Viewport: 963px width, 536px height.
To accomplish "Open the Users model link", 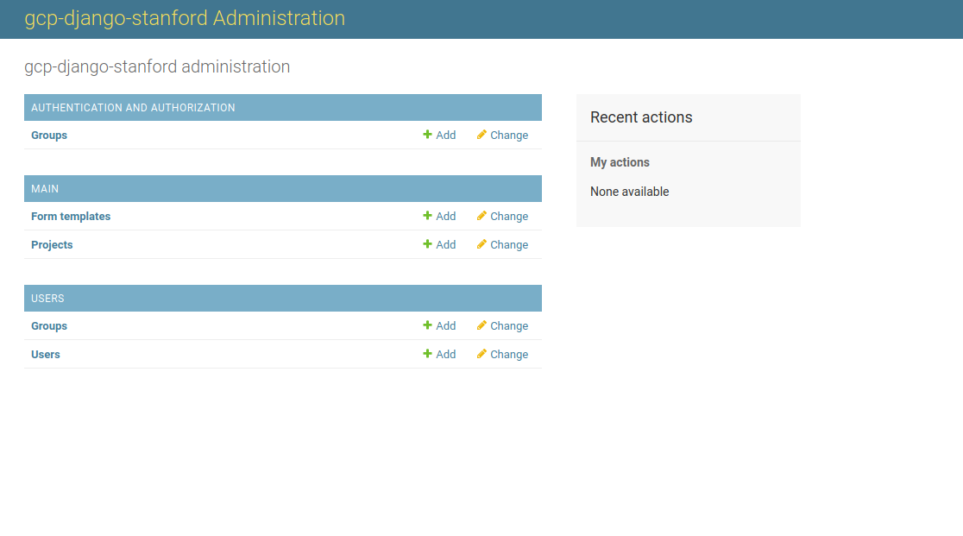I will pos(46,354).
